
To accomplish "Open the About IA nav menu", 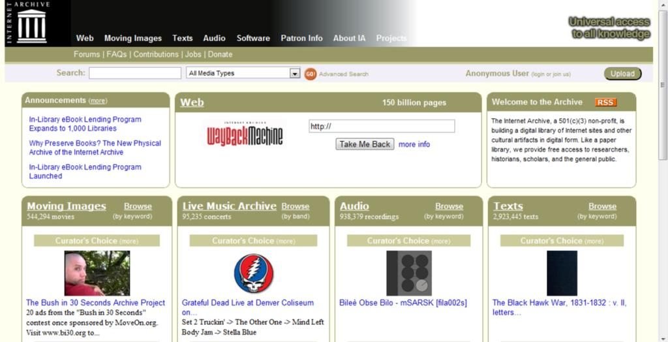I will [350, 39].
